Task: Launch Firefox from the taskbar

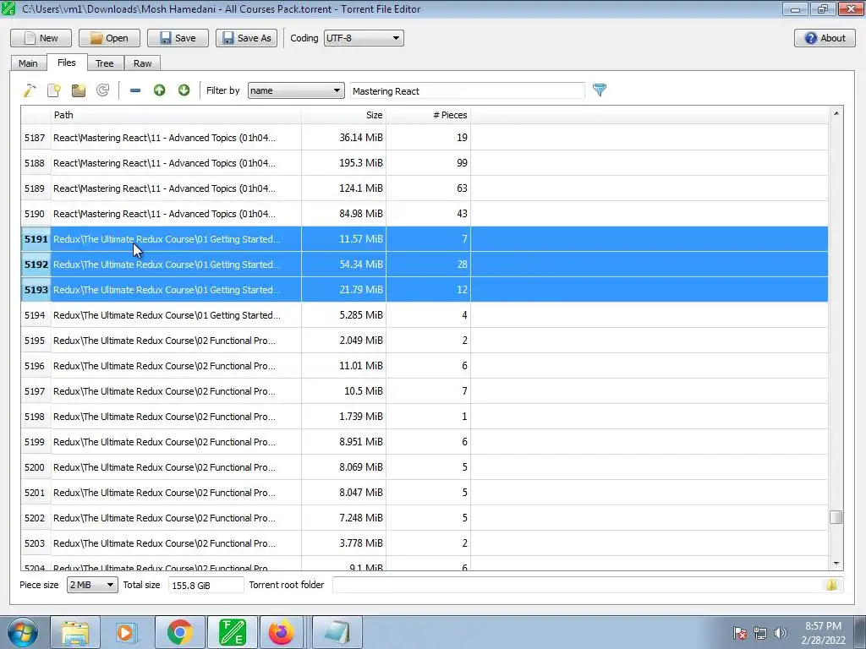Action: [x=282, y=632]
